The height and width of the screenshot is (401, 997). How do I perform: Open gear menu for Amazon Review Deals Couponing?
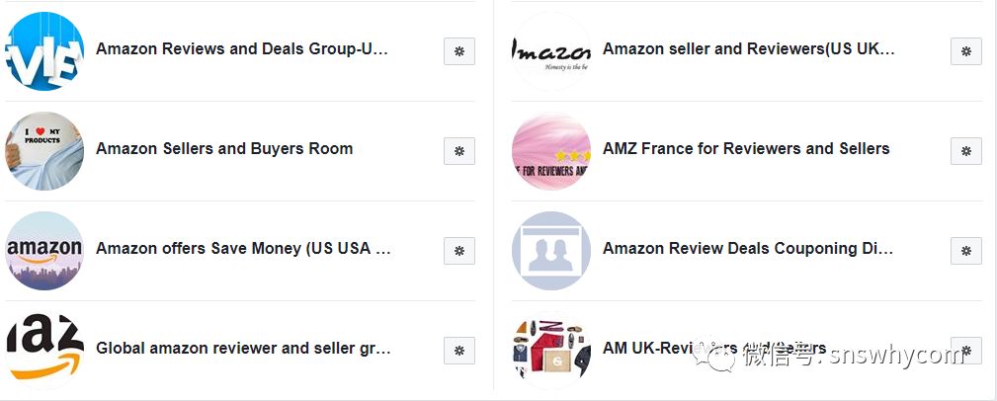point(965,251)
